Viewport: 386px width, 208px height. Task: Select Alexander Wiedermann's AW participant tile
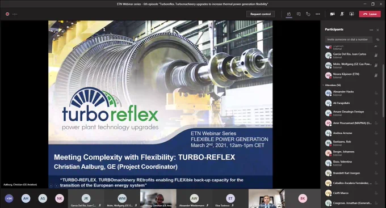194,198
